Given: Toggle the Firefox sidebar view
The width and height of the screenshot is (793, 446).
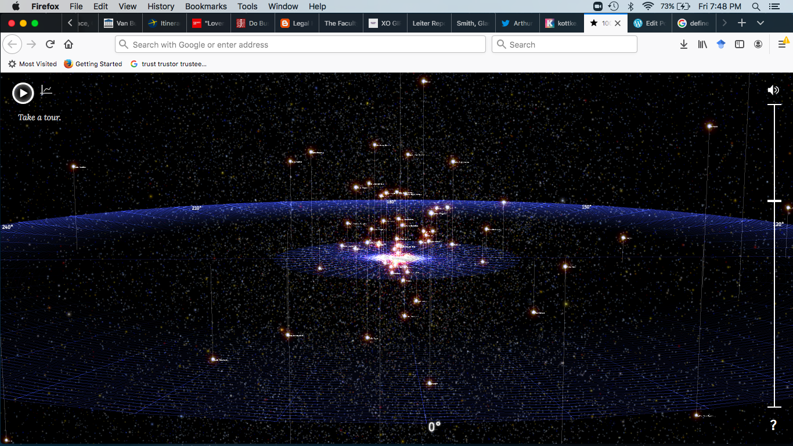Looking at the screenshot, I should pos(740,44).
